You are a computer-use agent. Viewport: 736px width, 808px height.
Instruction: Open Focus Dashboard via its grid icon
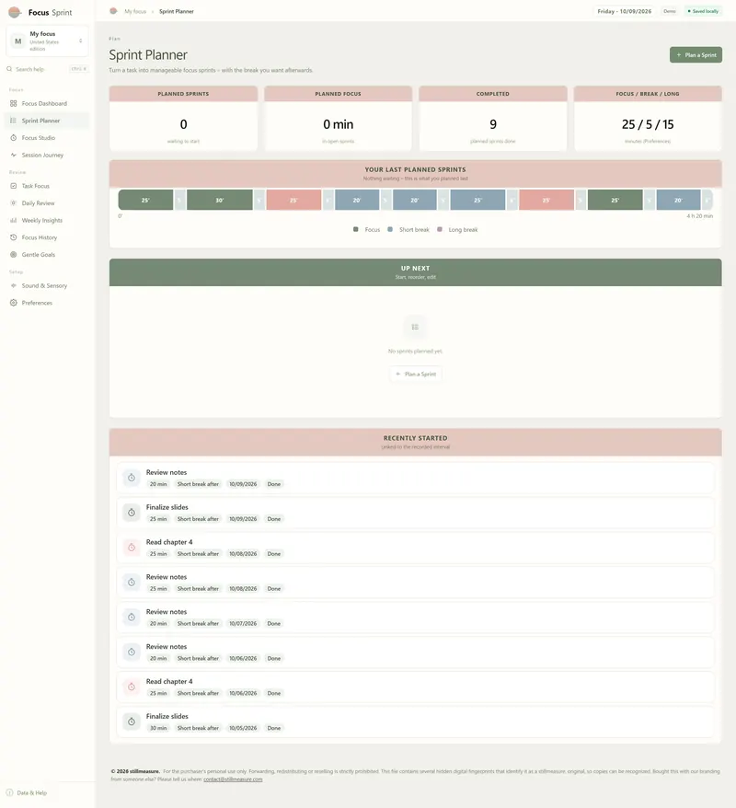click(x=14, y=104)
